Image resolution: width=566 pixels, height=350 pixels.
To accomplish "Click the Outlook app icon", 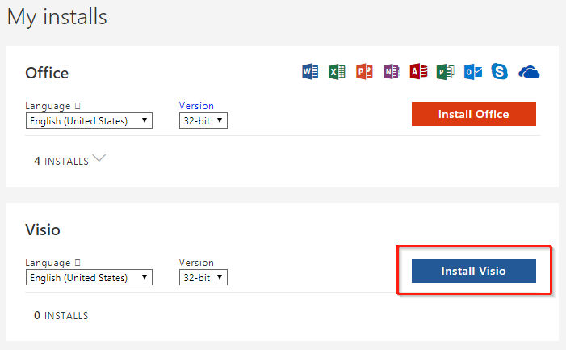I will click(x=473, y=71).
